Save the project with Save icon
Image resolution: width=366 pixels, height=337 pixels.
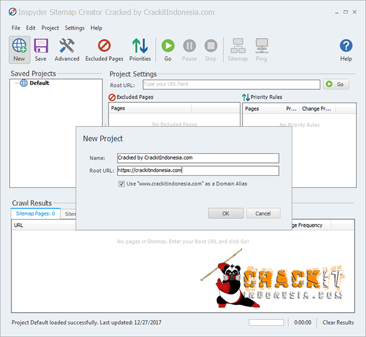(x=41, y=50)
